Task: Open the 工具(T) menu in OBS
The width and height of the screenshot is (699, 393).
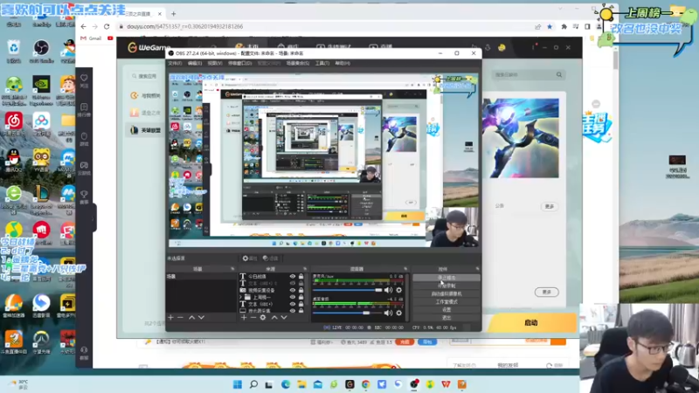Action: [322, 63]
